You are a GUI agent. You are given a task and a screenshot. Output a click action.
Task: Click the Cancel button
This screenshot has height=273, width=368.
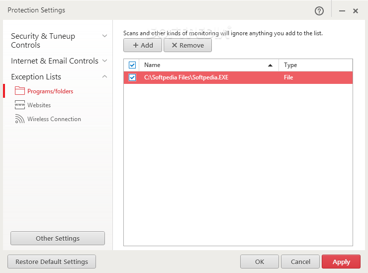click(300, 262)
